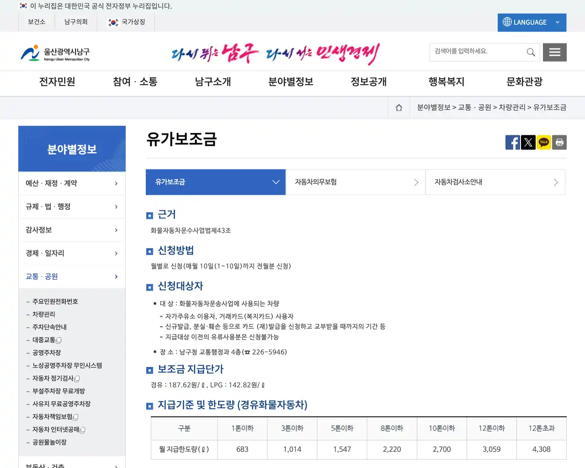Open 행복복지 main menu
585x468 pixels.
447,82
